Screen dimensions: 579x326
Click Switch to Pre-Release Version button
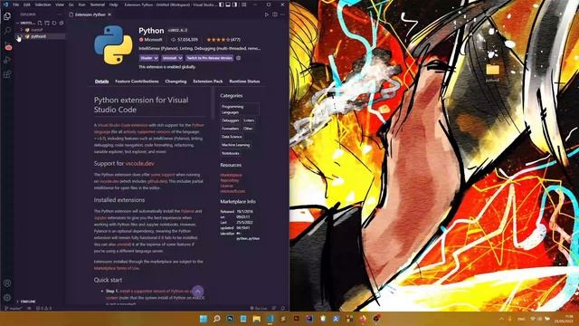(x=209, y=58)
